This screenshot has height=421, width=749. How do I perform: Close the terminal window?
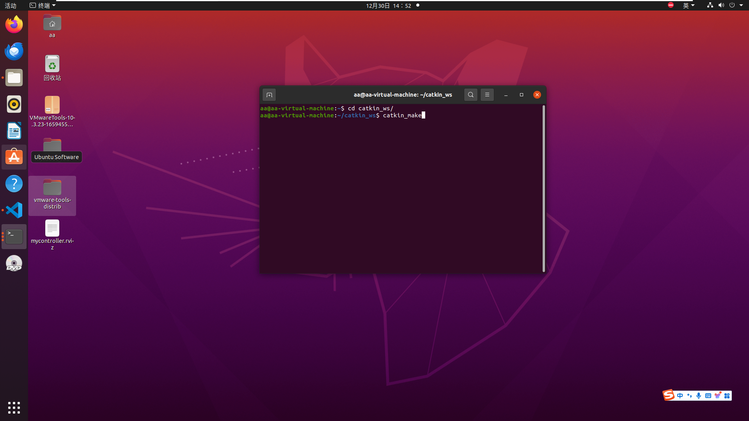(537, 95)
